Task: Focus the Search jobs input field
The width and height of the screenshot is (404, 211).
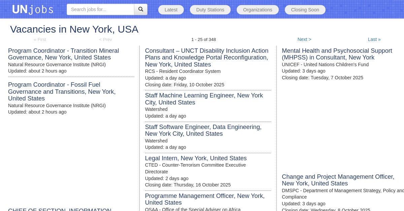Action: [x=100, y=9]
